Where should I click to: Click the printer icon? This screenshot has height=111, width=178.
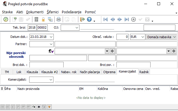(59, 19)
